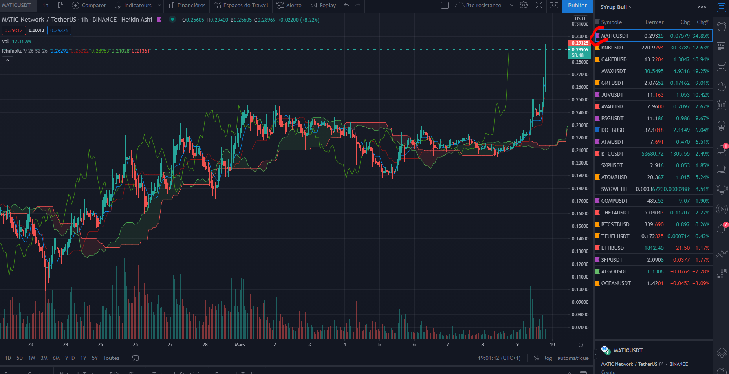Click the blue Publier button

point(577,5)
